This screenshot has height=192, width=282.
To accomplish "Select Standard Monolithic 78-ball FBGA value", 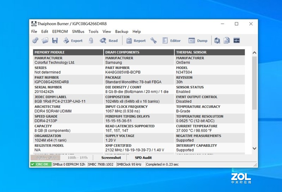I will [x=133, y=82].
